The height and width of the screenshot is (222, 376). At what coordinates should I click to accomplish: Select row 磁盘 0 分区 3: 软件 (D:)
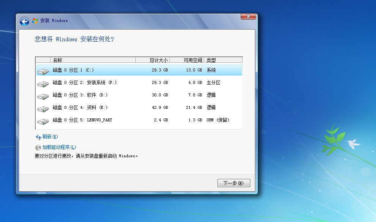139,95
